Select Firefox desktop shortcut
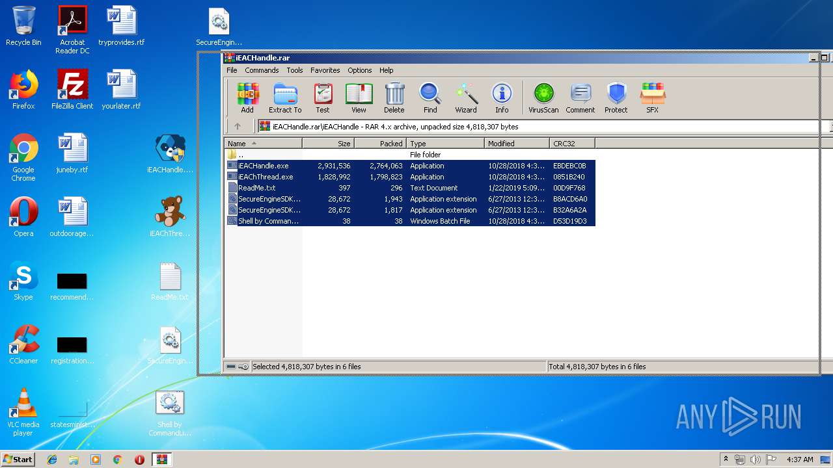Screen dimensions: 833x468 click(x=23, y=90)
